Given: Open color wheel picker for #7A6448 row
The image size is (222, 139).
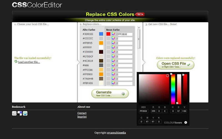Looking at the screenshot, I should coord(113,78).
